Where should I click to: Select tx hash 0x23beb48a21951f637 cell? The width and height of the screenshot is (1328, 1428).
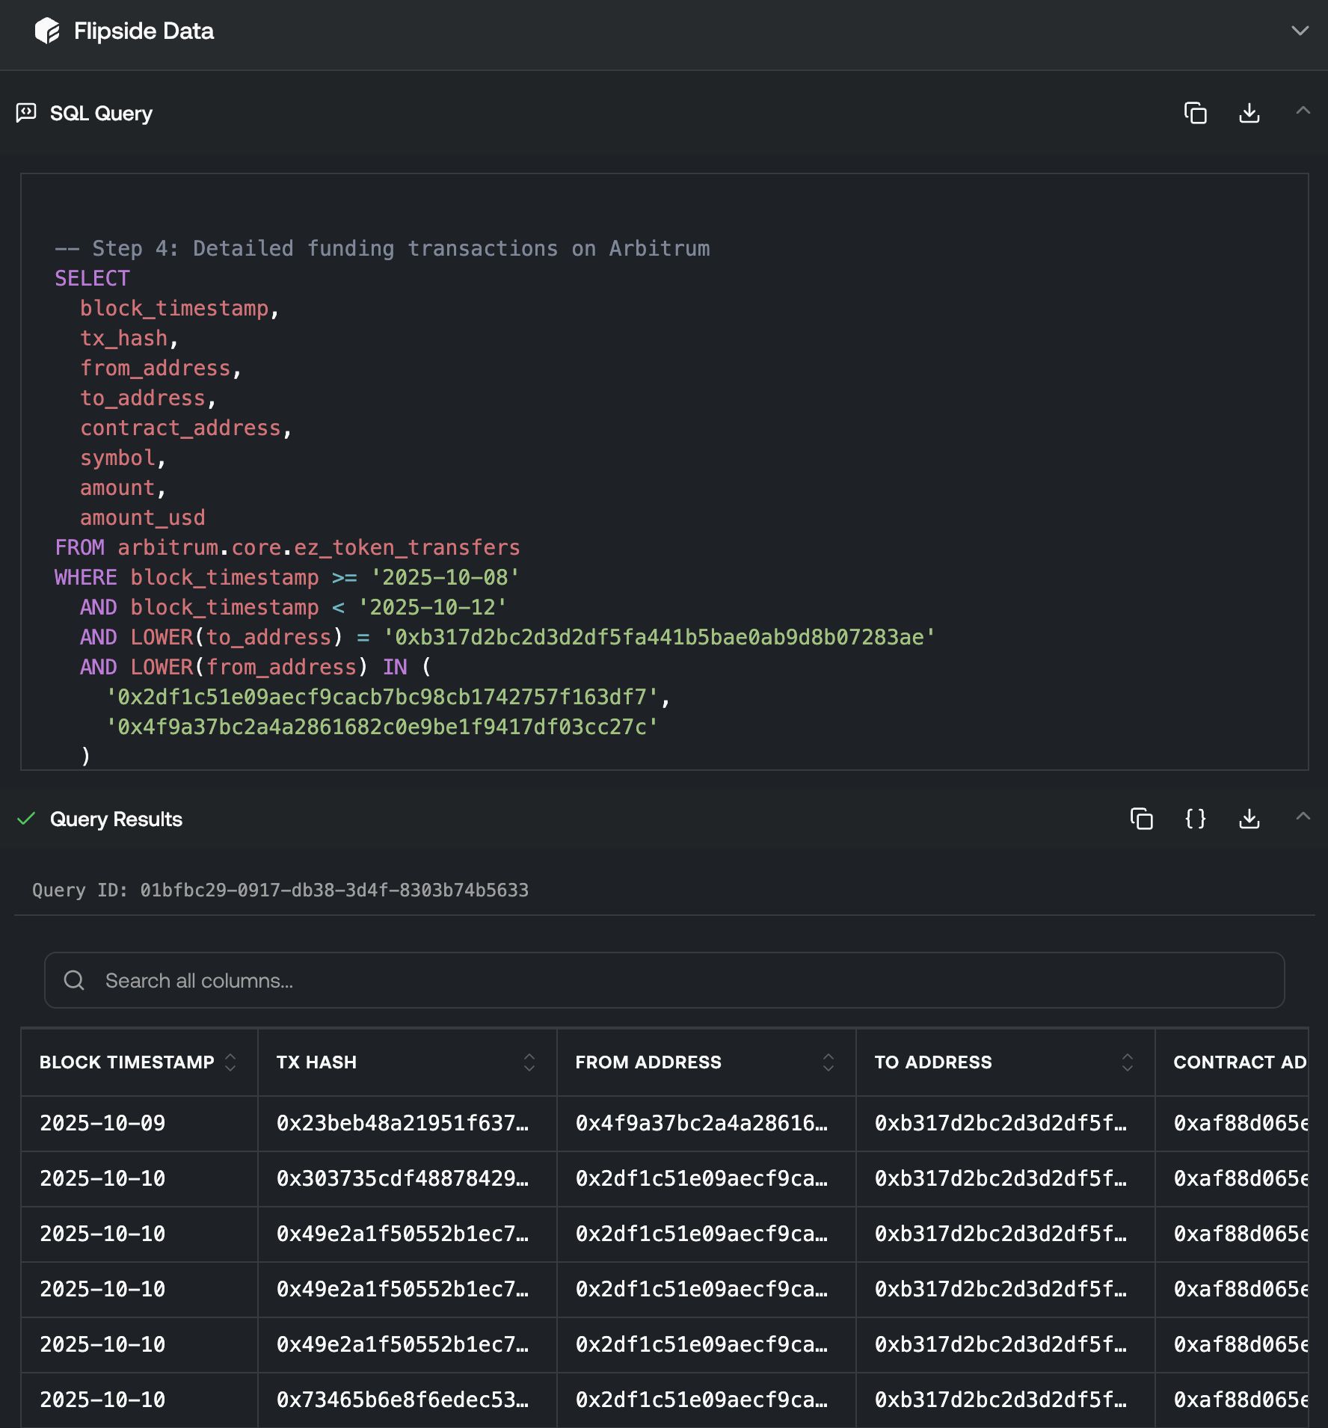click(402, 1123)
